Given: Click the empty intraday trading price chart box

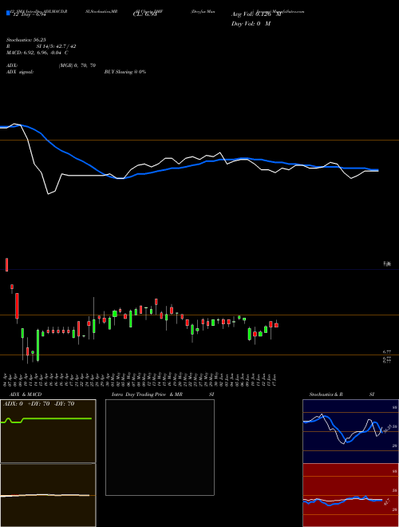Looking at the screenshot, I should [x=160, y=447].
